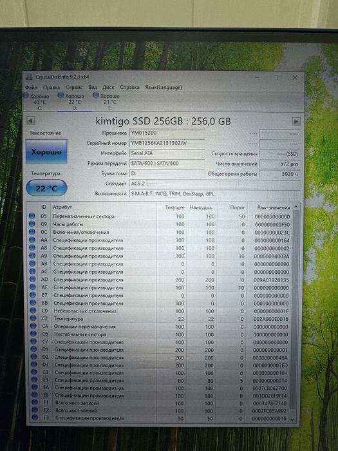338x451 pixels.
Task: Open the Правка menu
Action: (x=51, y=87)
